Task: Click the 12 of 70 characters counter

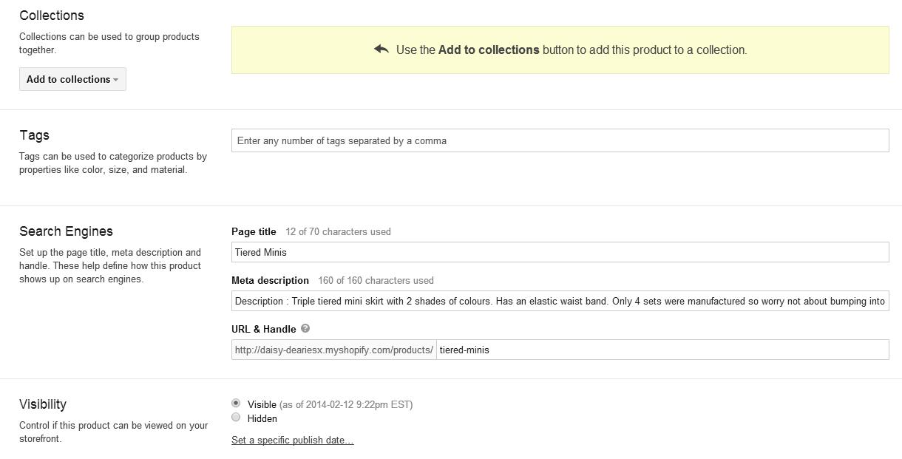Action: 338,231
